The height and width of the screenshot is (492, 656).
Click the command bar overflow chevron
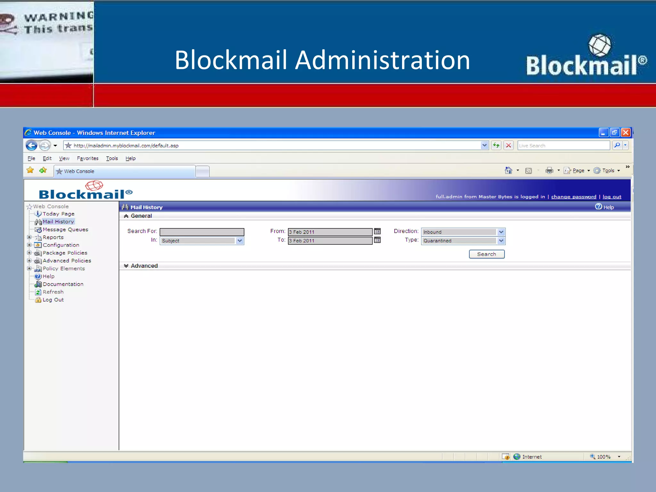coord(627,167)
